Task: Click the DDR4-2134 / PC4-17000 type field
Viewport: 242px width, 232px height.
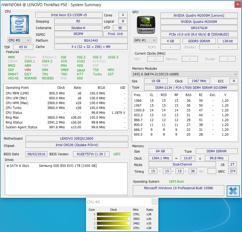Action: coord(191,87)
